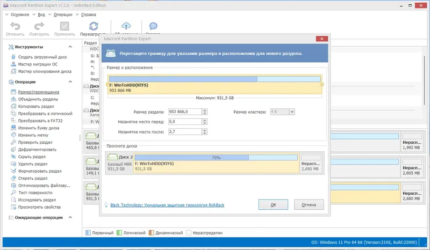Choose Скрыть раздел operation
430x250 pixels.
(x=32, y=157)
